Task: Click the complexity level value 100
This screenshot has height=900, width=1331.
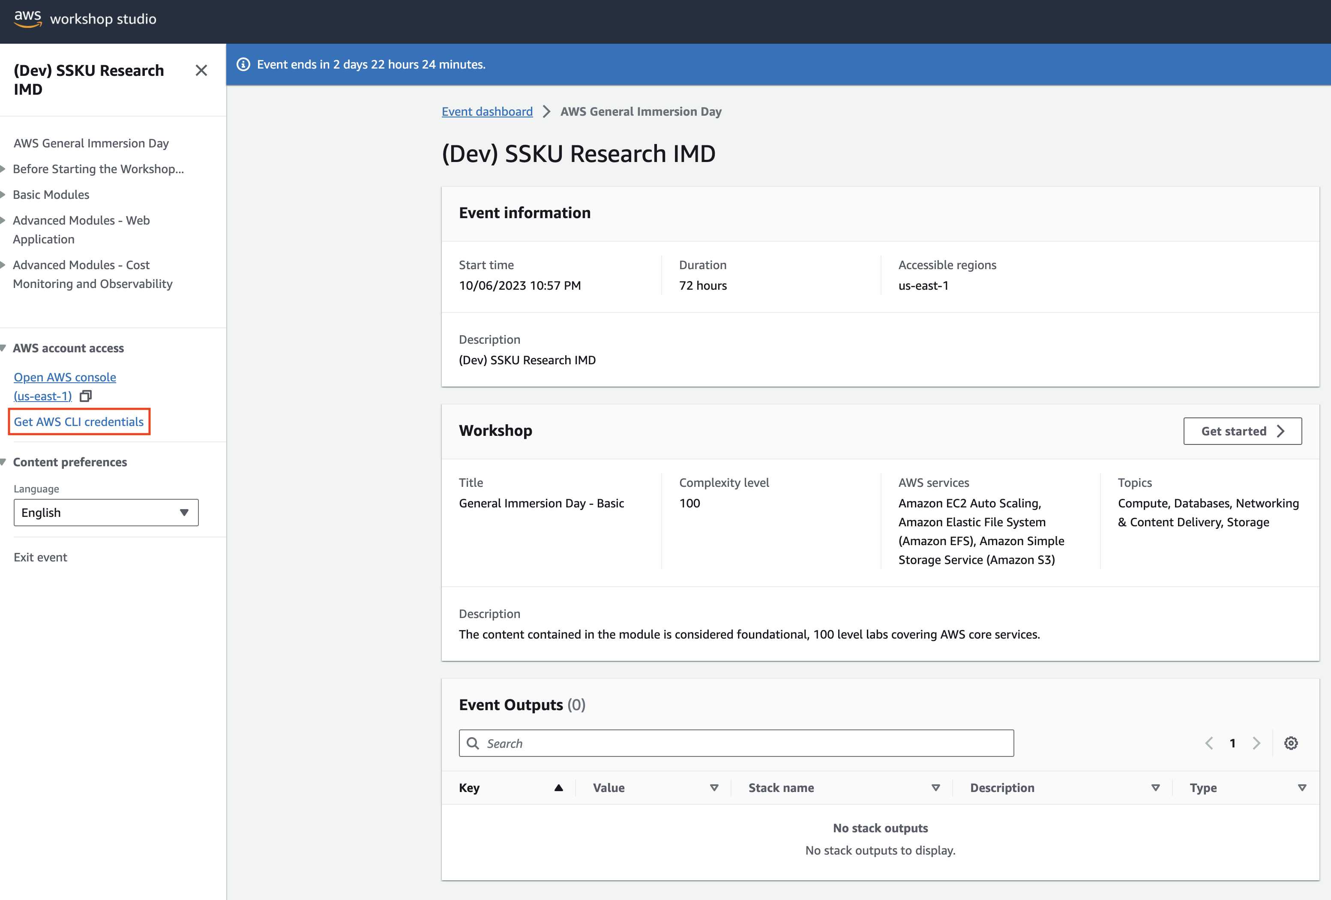Action: click(689, 503)
